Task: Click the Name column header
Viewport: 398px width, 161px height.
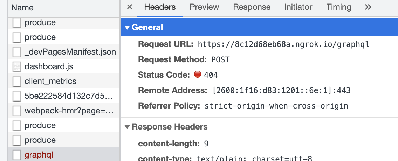Action: [x=22, y=7]
